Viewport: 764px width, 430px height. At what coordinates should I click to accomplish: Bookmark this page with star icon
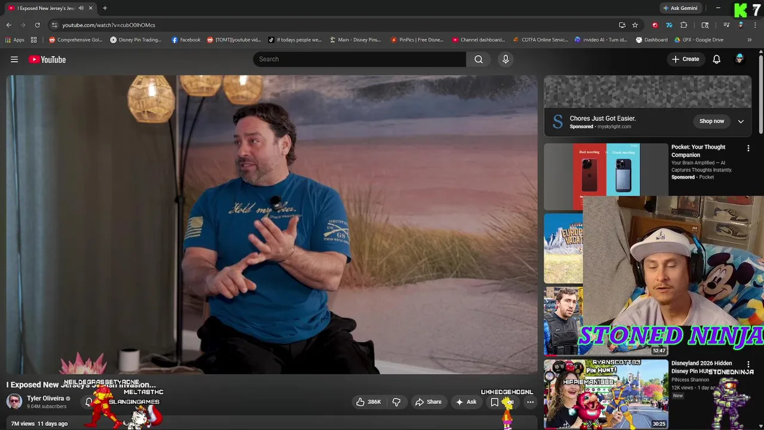635,25
